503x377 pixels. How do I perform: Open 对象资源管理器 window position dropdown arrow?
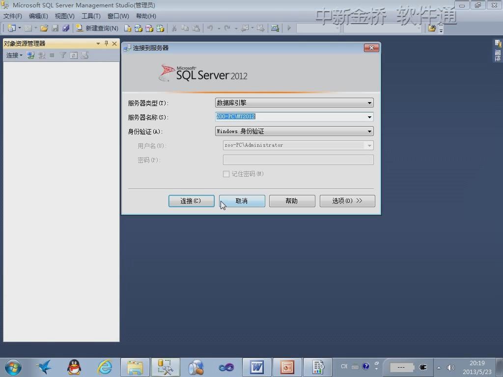(98, 43)
